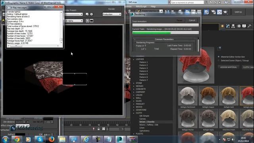This screenshot has width=254, height=143.
Task: Toggle the monochrome display icon
Action: 92,21
